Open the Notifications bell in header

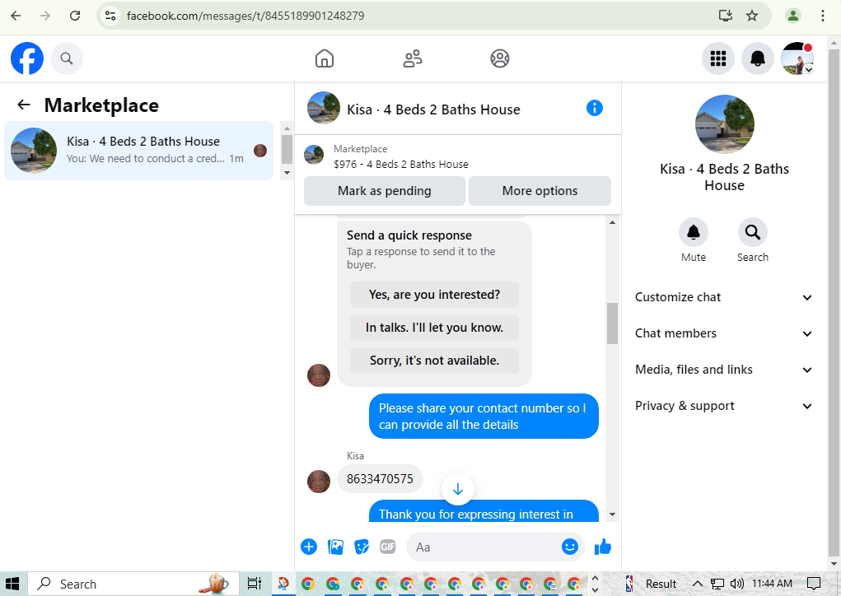tap(757, 58)
